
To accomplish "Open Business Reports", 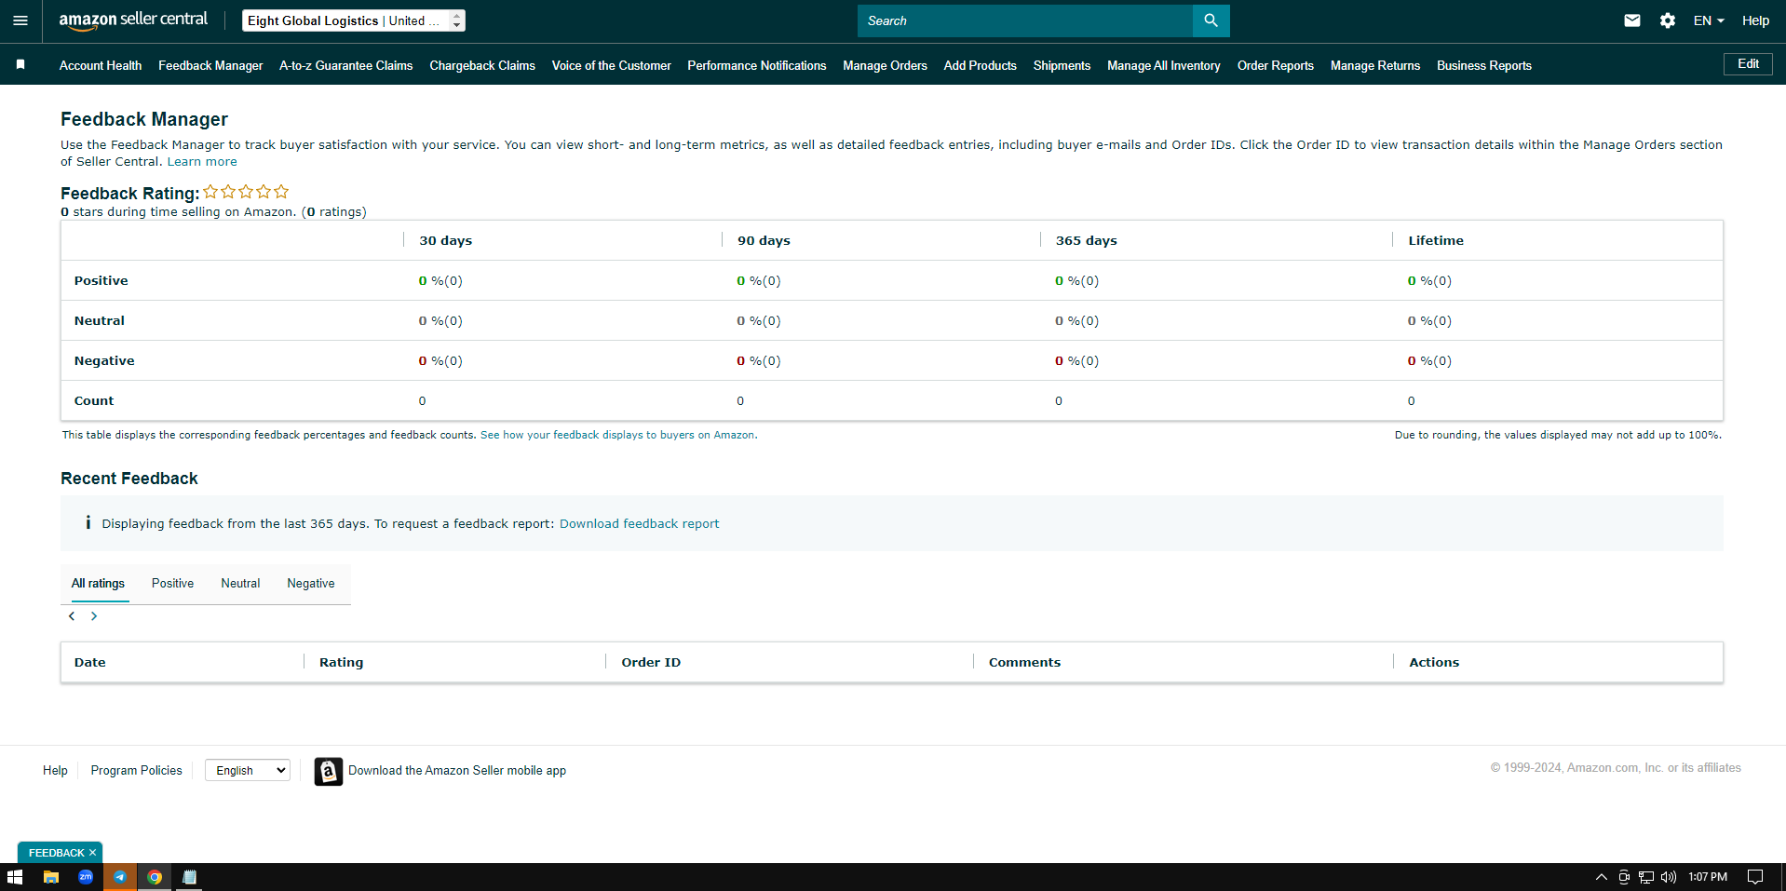I will pyautogui.click(x=1483, y=65).
